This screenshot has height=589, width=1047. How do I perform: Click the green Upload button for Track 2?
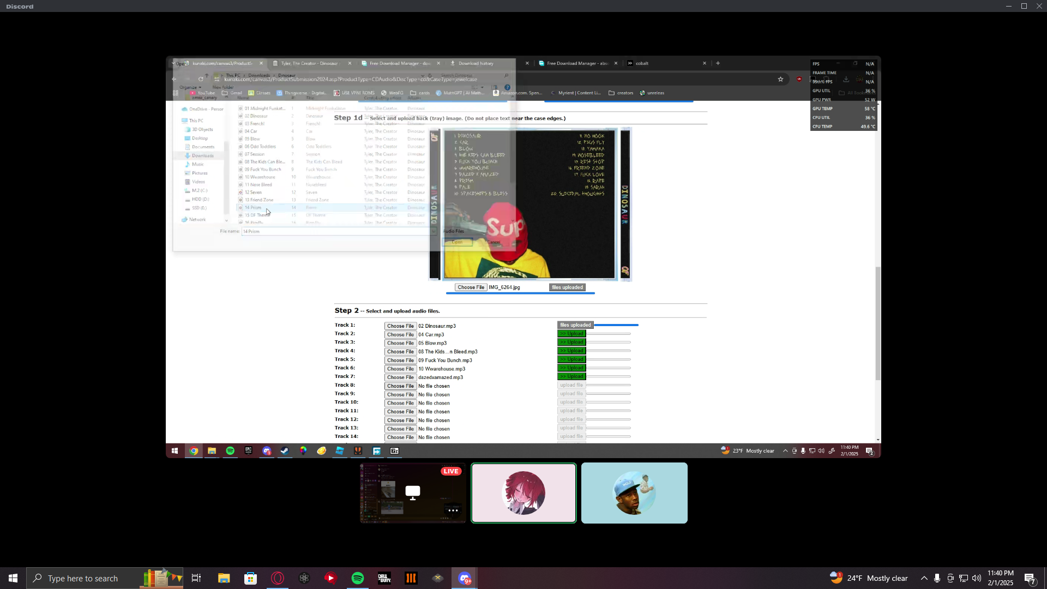(x=571, y=334)
